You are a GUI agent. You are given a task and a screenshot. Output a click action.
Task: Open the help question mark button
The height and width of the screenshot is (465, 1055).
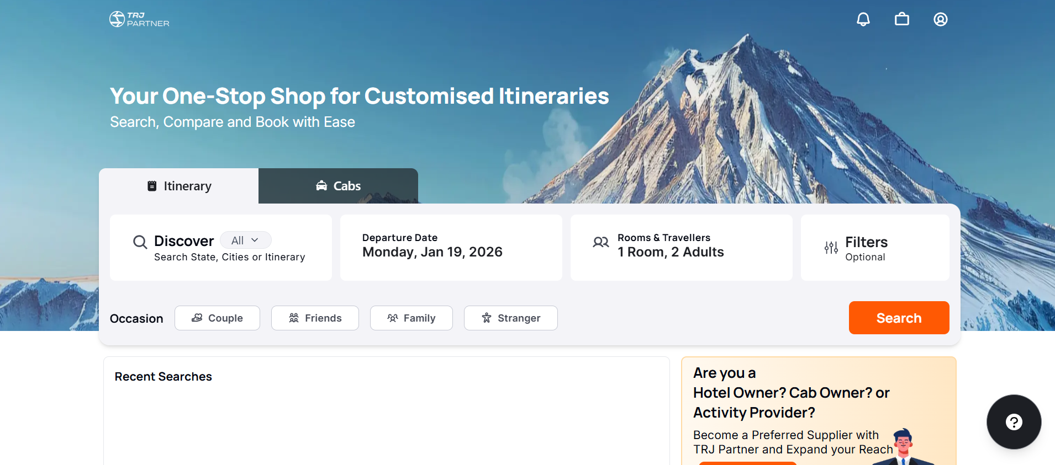1014,422
